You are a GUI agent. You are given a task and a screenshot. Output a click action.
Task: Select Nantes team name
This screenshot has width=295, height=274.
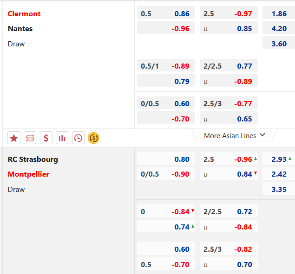coord(20,29)
